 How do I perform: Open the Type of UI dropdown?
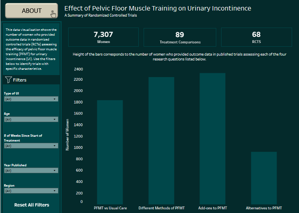[31, 99]
